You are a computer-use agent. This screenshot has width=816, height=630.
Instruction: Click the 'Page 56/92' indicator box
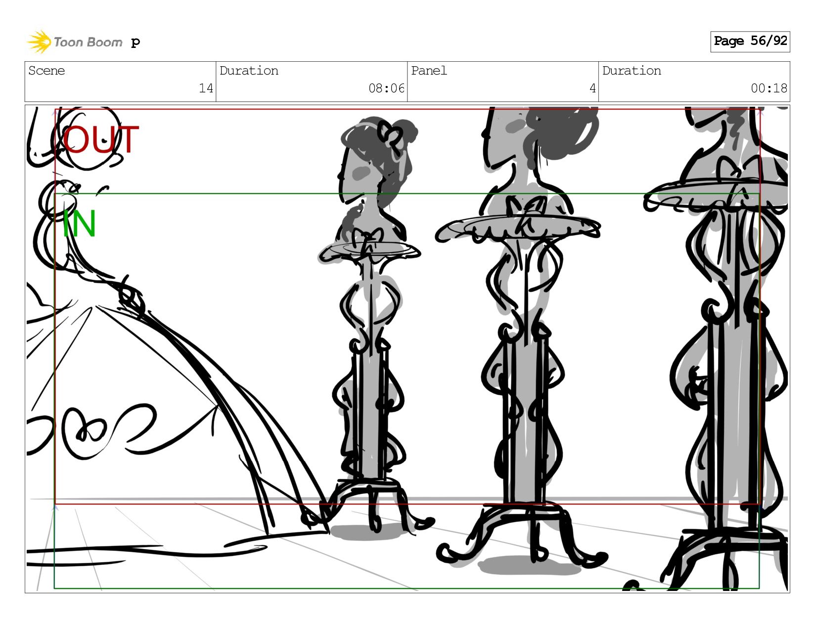point(750,42)
